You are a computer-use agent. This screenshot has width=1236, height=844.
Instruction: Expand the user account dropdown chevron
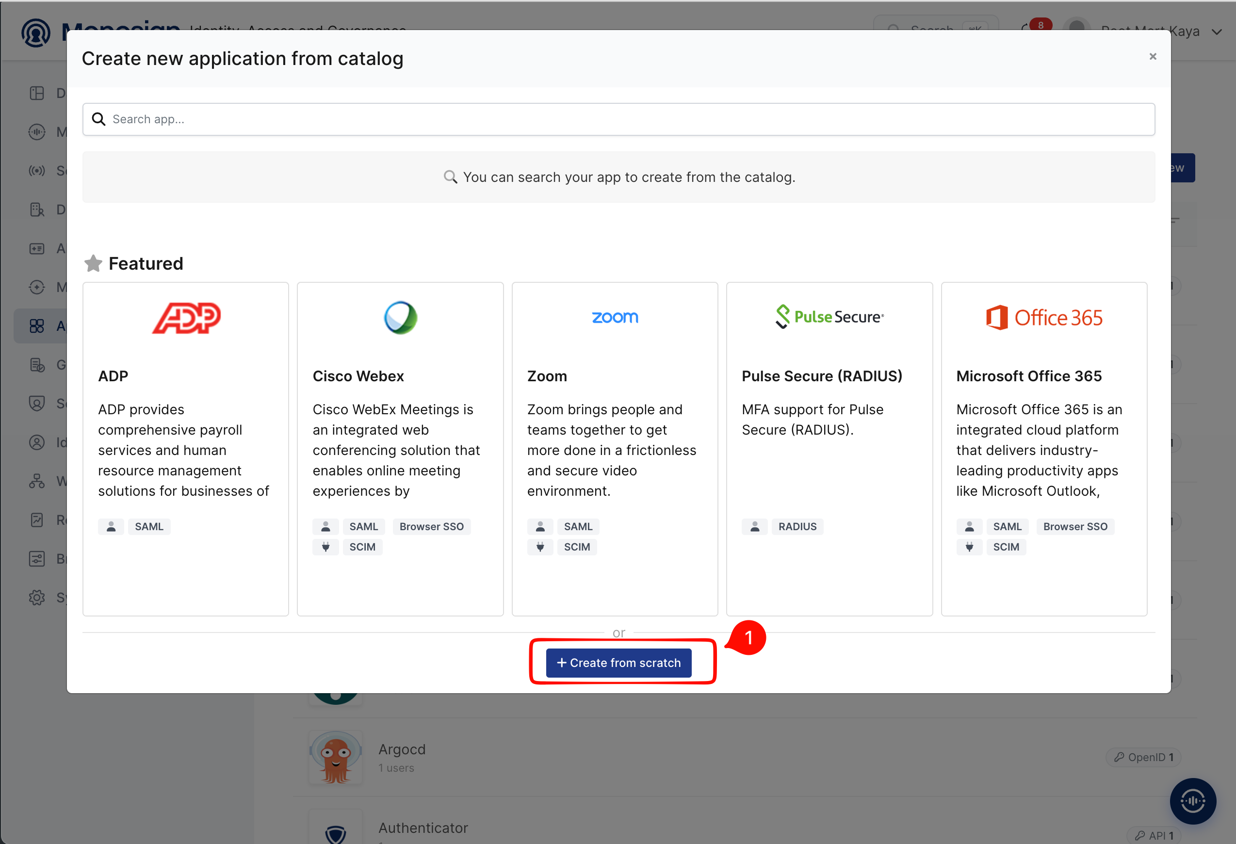[x=1217, y=32]
